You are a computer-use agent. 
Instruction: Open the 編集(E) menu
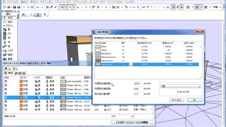[x=24, y=2]
